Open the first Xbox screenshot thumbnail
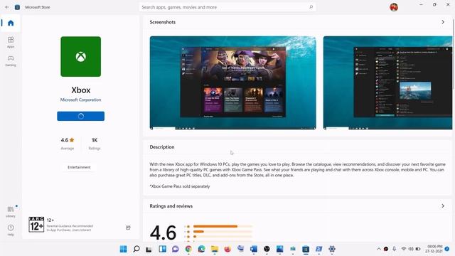 pos(232,82)
